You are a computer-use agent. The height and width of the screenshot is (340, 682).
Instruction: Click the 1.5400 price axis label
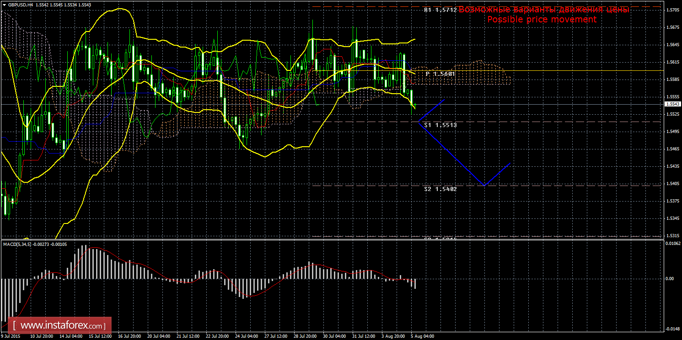tap(672, 184)
